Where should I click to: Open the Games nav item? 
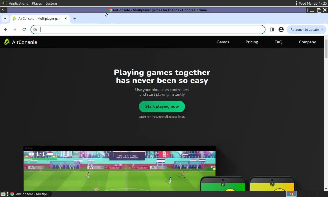(x=223, y=42)
